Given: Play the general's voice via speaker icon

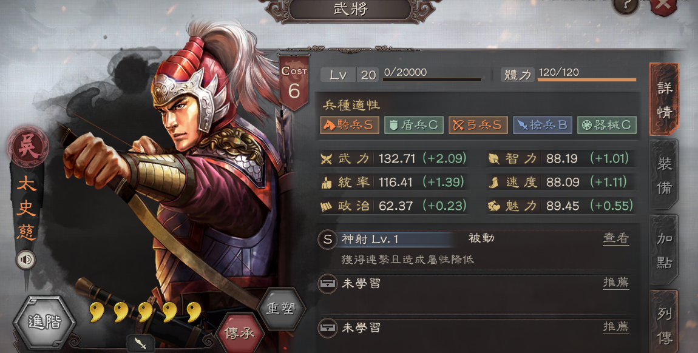Looking at the screenshot, I should click(x=26, y=260).
